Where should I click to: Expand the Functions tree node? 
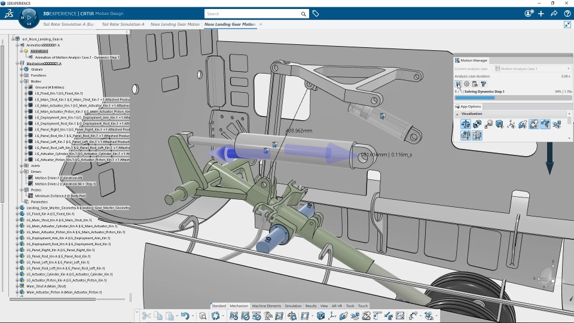pos(22,75)
